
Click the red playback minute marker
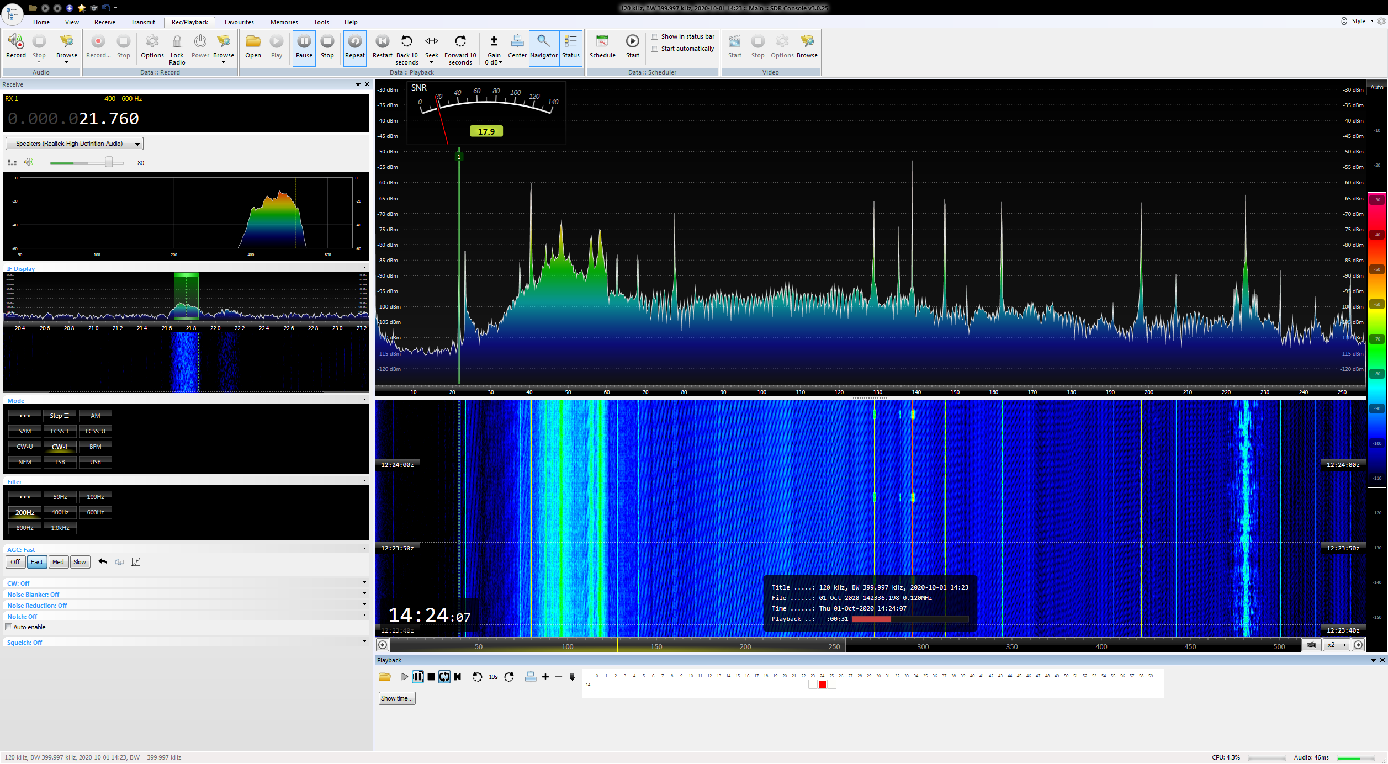822,685
